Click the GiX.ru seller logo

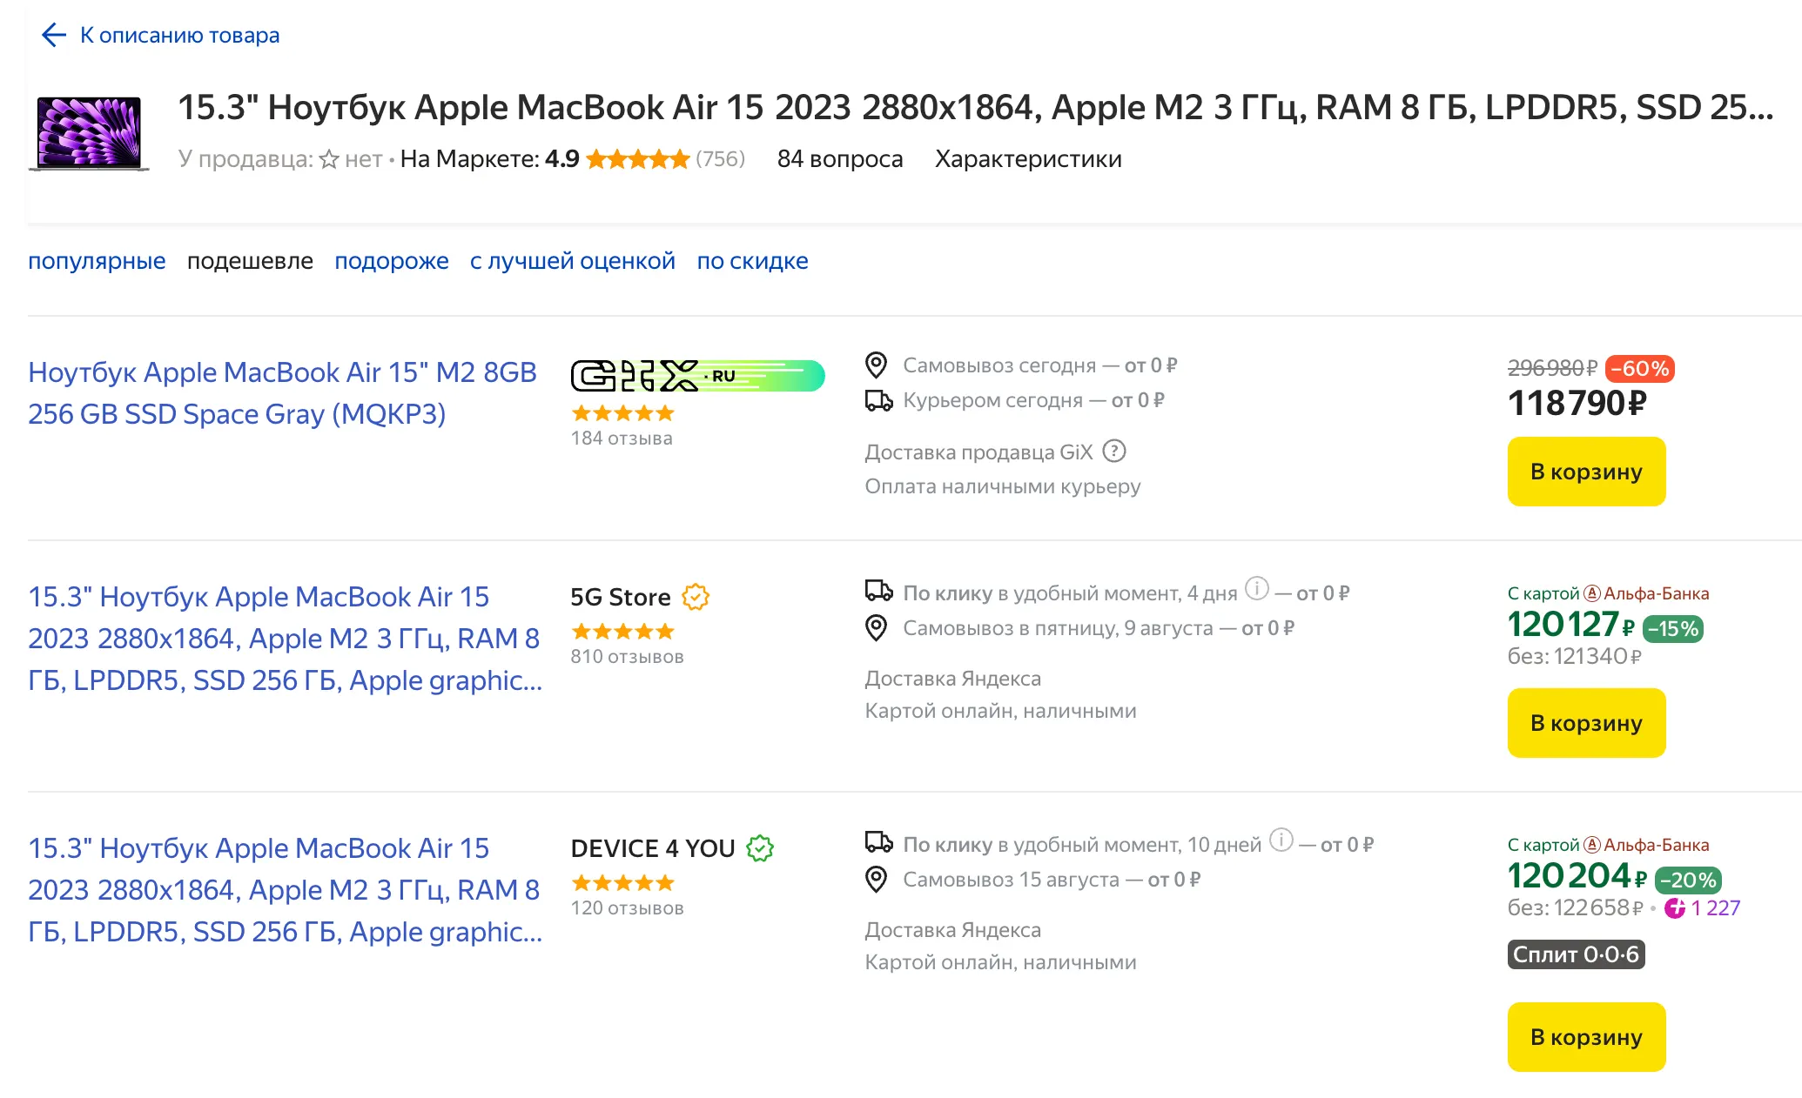pyautogui.click(x=696, y=376)
